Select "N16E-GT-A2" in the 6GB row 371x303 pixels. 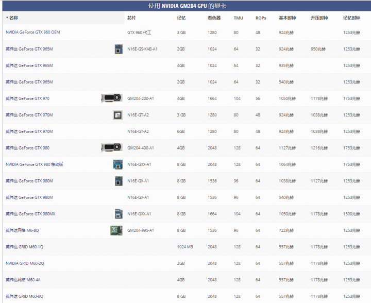[138, 131]
